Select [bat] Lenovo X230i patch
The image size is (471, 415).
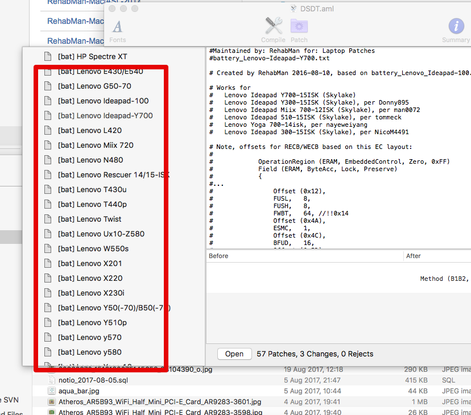tap(91, 293)
